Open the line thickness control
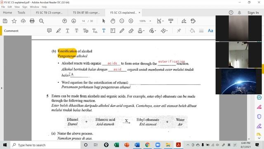 tap(201, 31)
